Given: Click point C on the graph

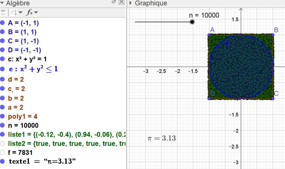Looking at the screenshot, I should 273,98.
